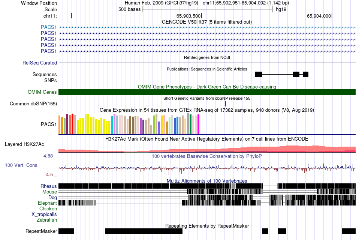
Task: Click the magenta bar in GTEx expression chart
Action: tap(199, 124)
